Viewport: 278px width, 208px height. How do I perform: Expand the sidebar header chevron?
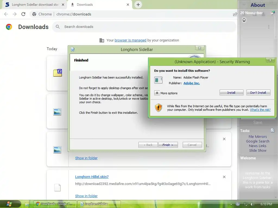(244, 5)
